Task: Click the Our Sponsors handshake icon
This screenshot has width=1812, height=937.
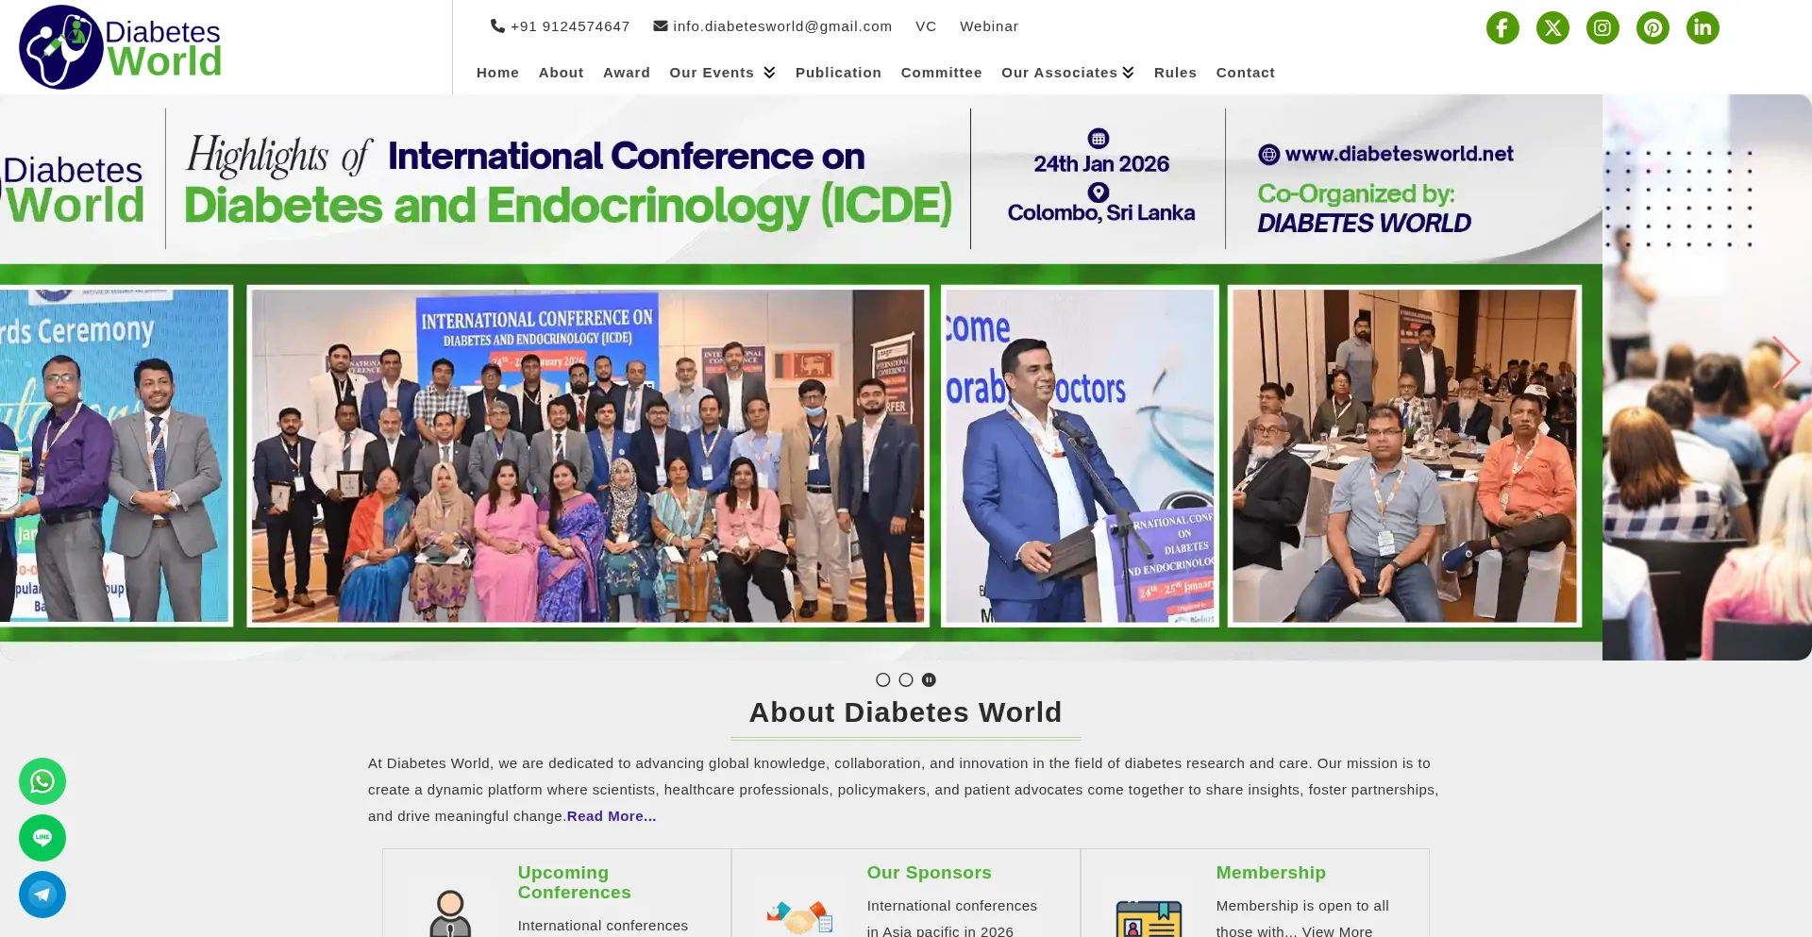Action: coord(799,917)
